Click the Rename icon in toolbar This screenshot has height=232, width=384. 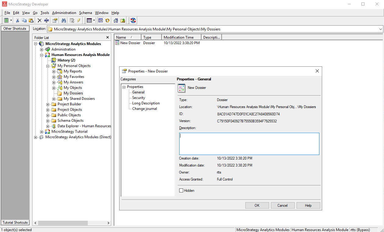point(46,20)
